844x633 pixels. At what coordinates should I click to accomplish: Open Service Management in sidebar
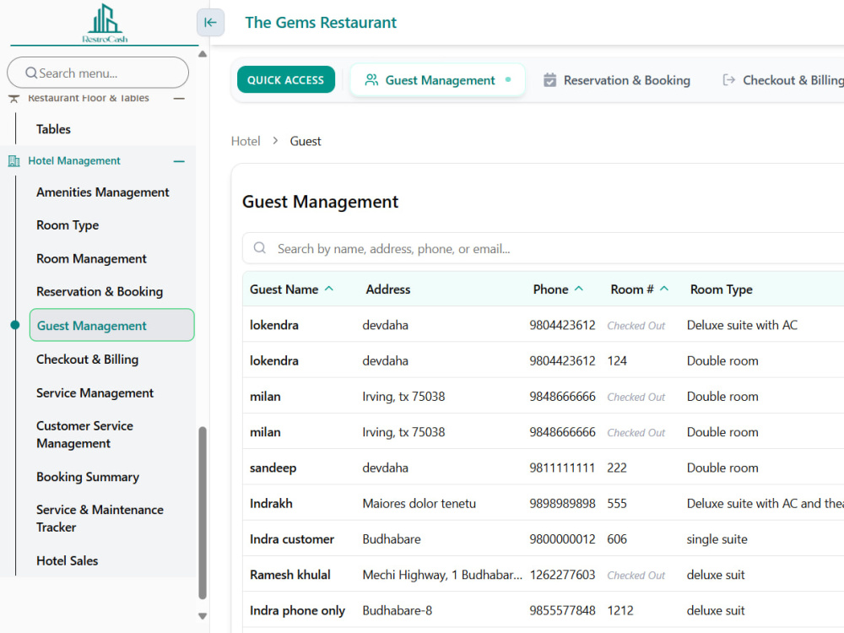point(95,393)
